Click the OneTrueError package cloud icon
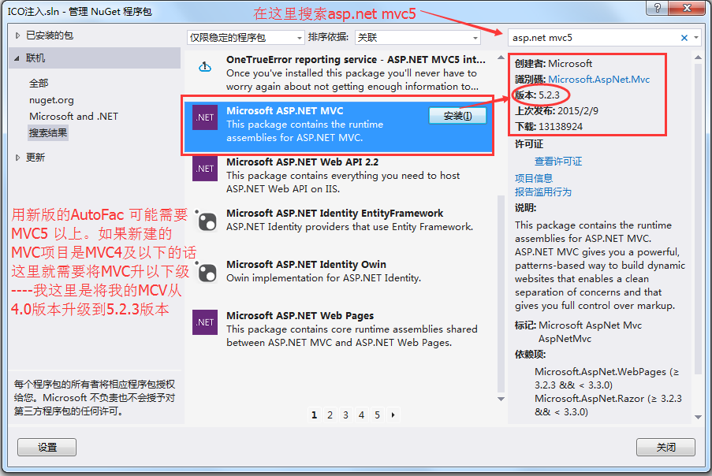Viewport: 712px width, 476px height. 205,67
